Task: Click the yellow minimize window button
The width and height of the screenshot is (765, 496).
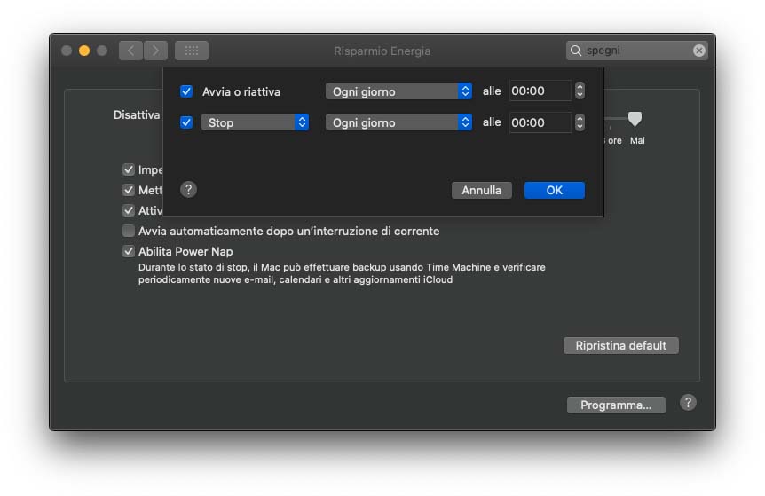Action: (x=84, y=51)
